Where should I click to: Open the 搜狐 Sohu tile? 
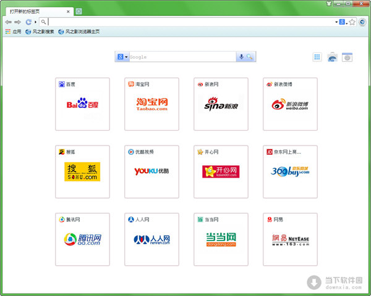(x=83, y=172)
